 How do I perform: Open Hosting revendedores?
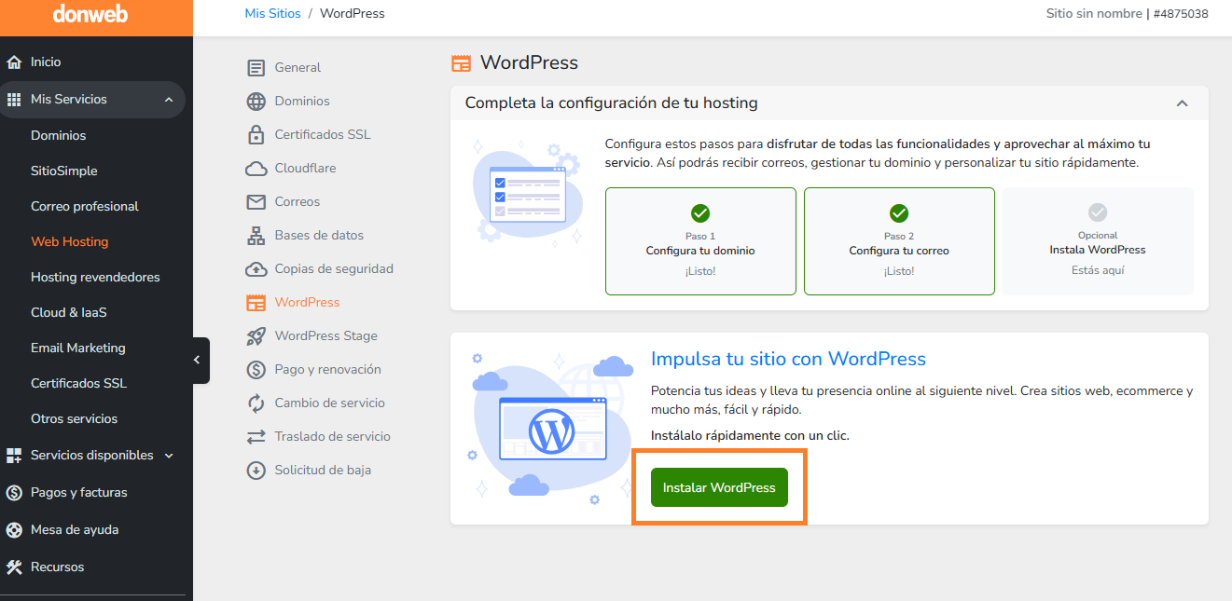click(95, 278)
